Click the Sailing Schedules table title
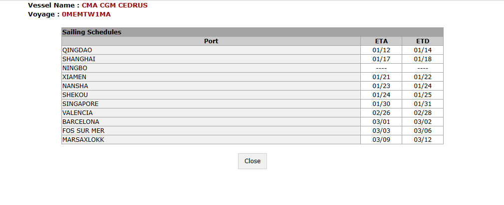 92,32
